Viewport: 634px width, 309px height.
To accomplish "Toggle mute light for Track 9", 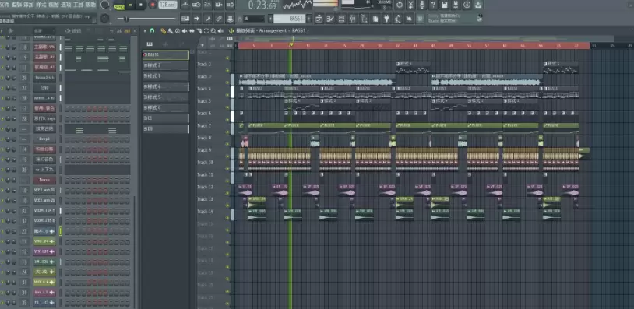I will point(227,156).
